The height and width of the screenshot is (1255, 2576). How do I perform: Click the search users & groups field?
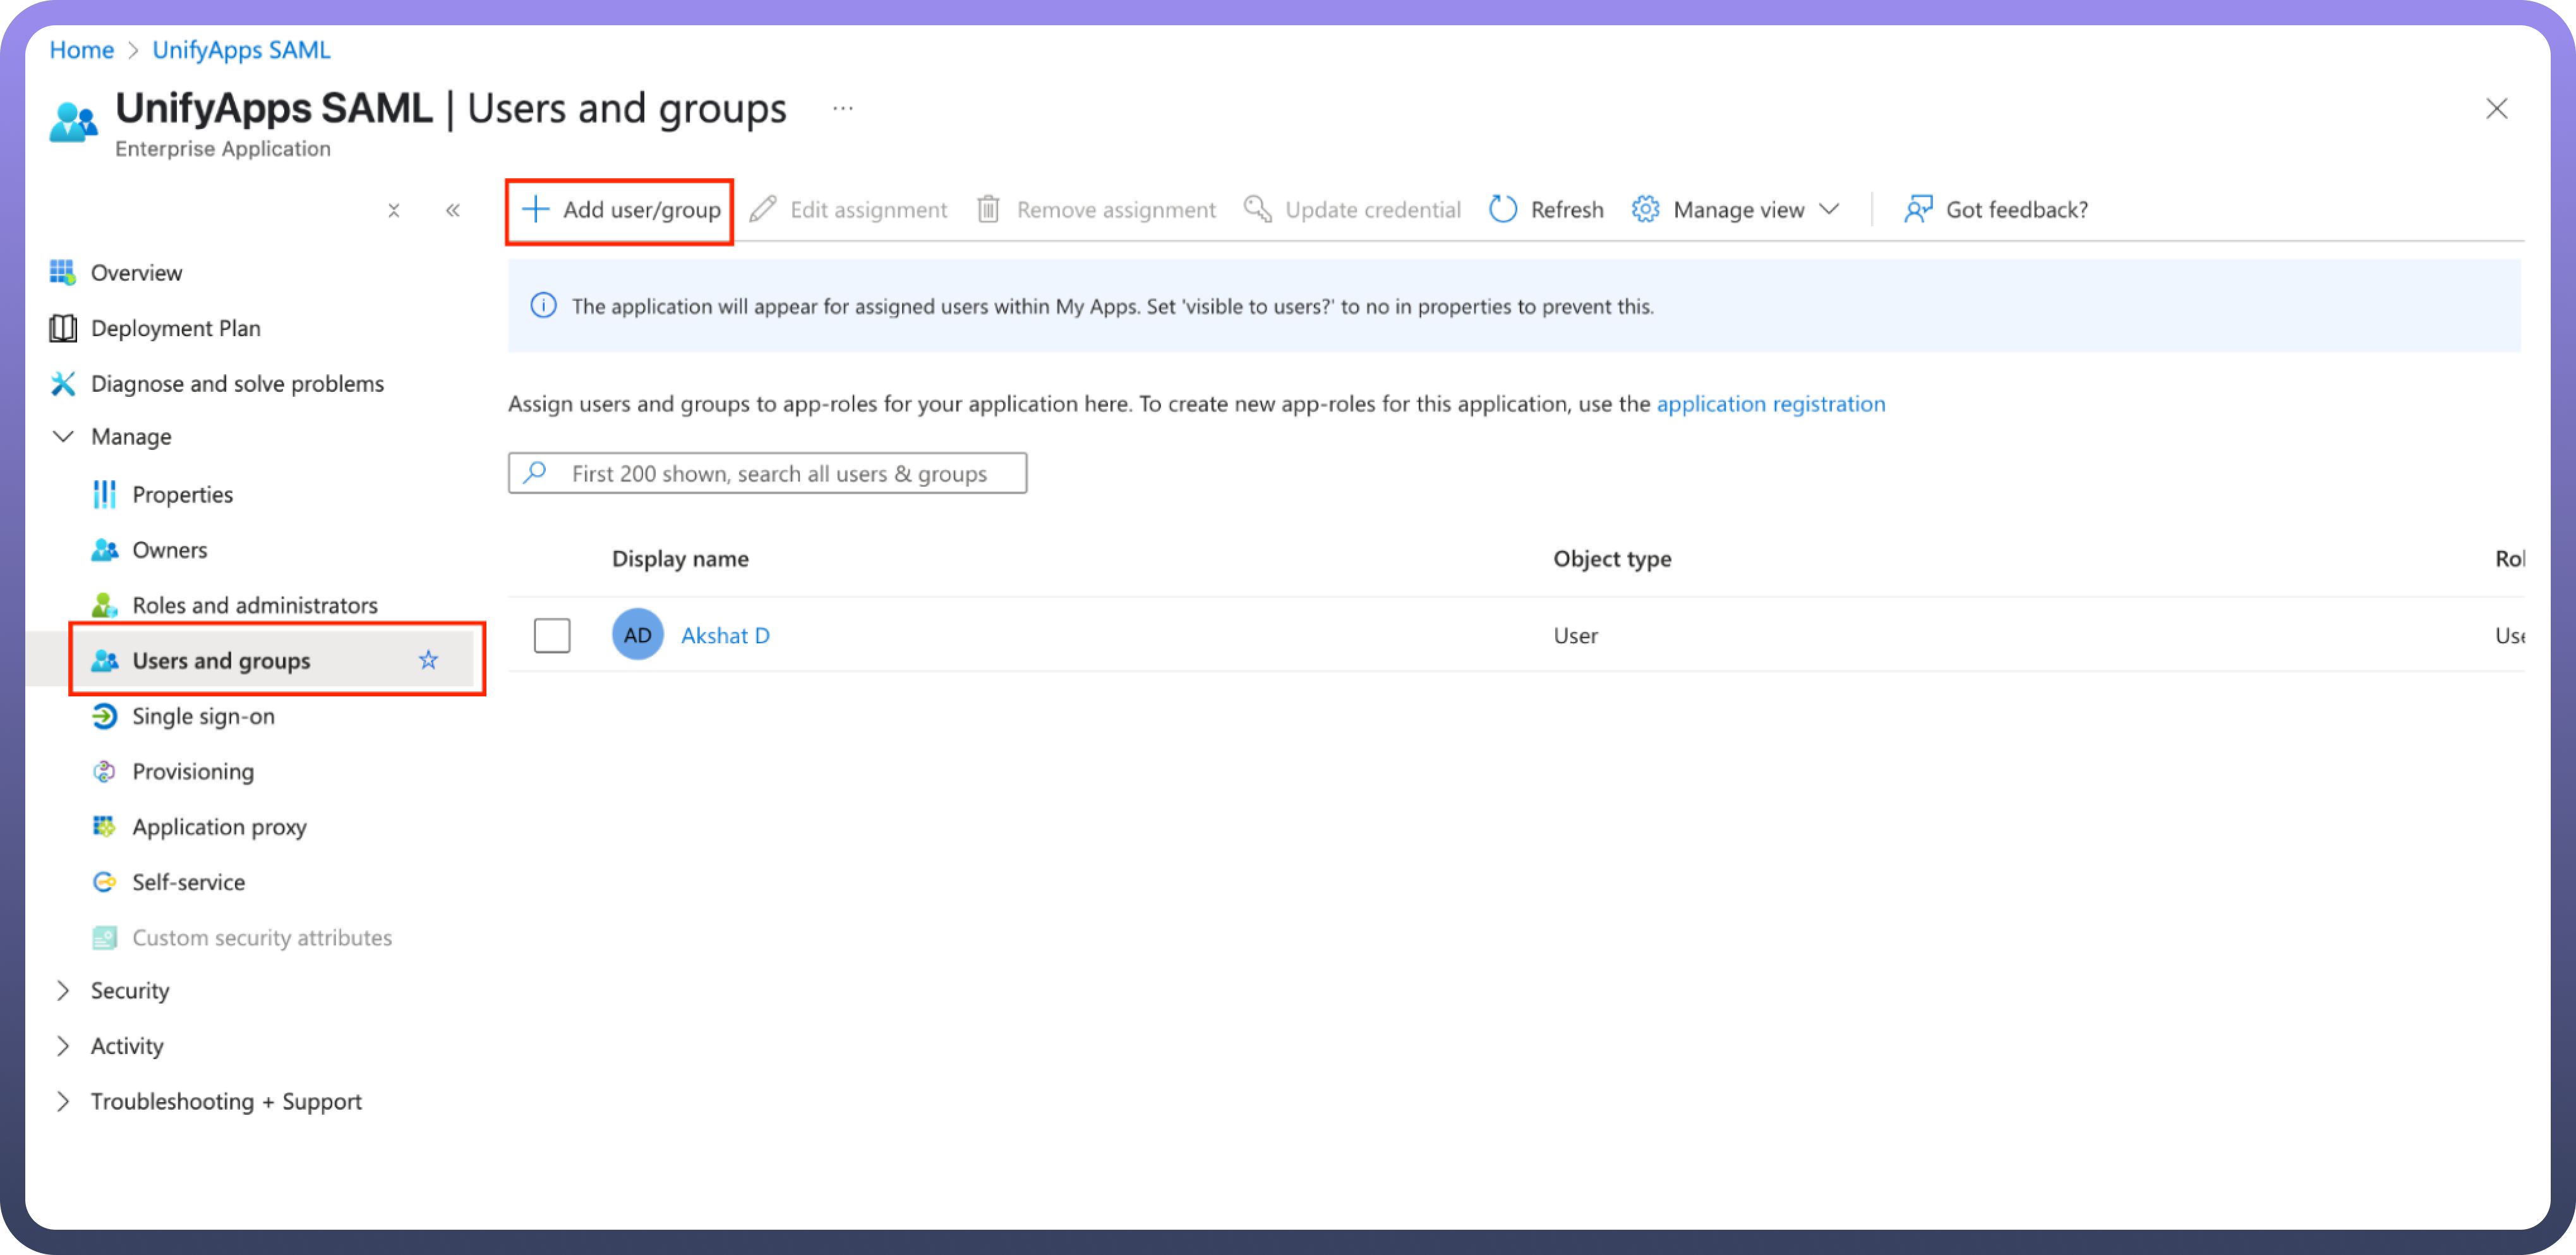coord(778,474)
